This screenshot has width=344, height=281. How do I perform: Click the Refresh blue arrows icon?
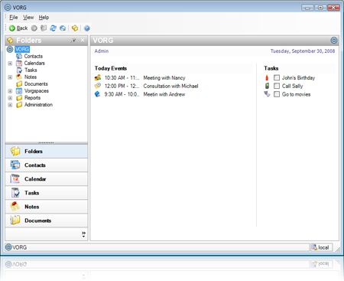coord(54,28)
